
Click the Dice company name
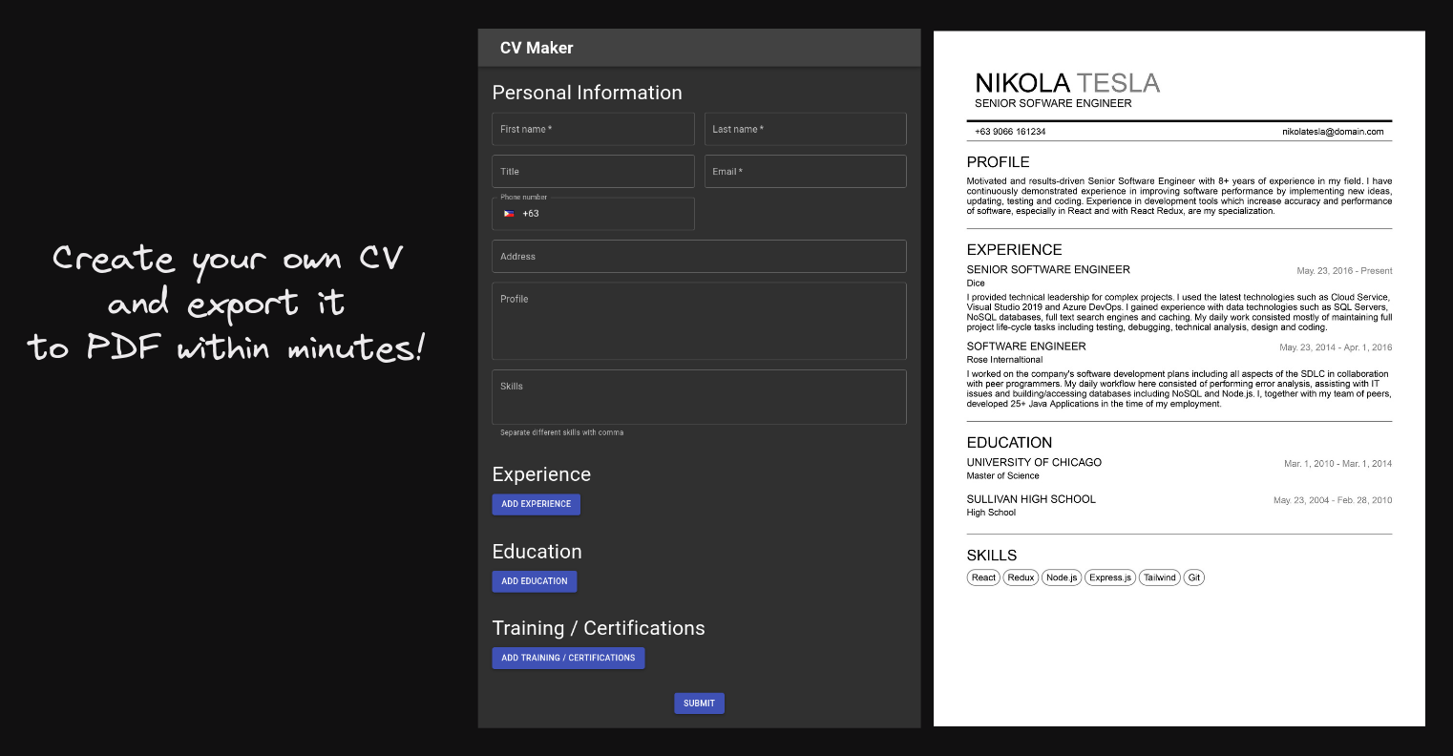pyautogui.click(x=976, y=283)
